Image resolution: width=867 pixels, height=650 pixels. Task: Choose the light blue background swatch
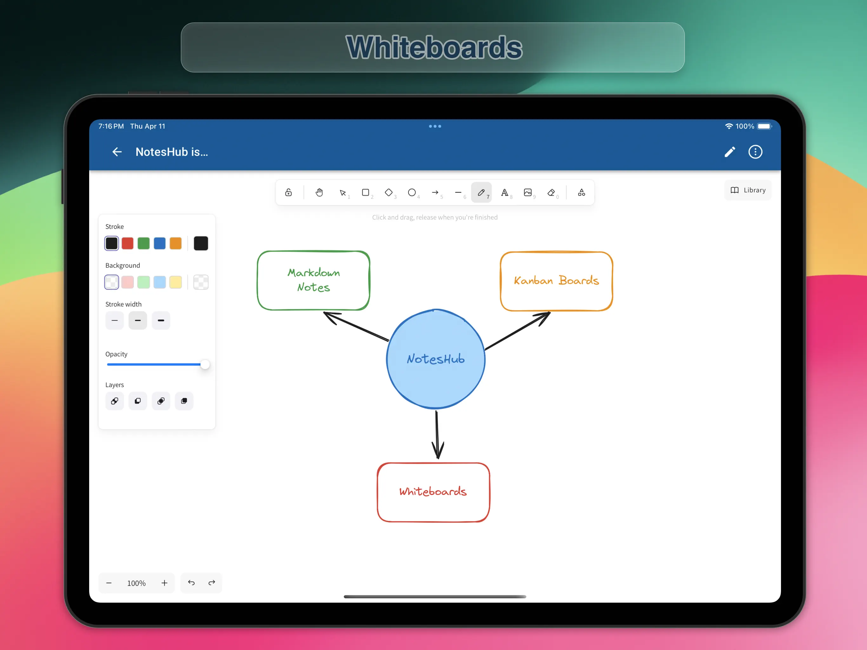coord(160,282)
